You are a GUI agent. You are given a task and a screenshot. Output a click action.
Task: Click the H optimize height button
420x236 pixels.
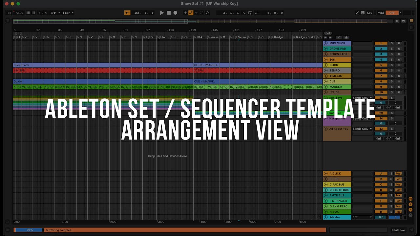point(397,21)
